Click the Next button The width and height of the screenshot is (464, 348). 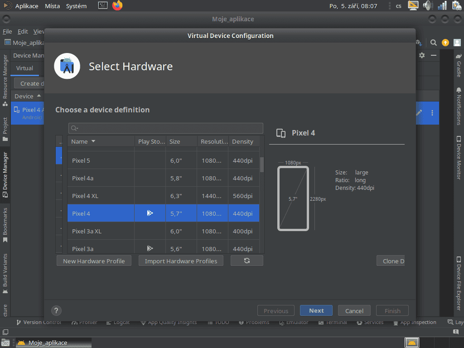point(316,311)
